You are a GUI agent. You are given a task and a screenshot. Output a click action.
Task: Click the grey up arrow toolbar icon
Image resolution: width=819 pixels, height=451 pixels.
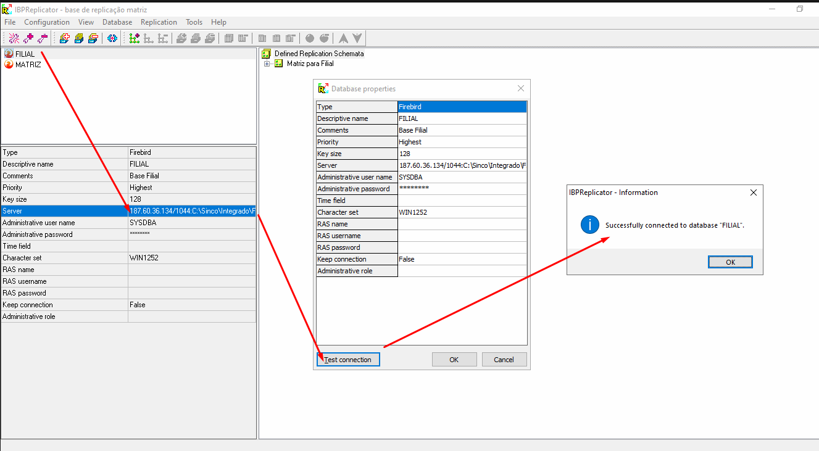(x=343, y=38)
